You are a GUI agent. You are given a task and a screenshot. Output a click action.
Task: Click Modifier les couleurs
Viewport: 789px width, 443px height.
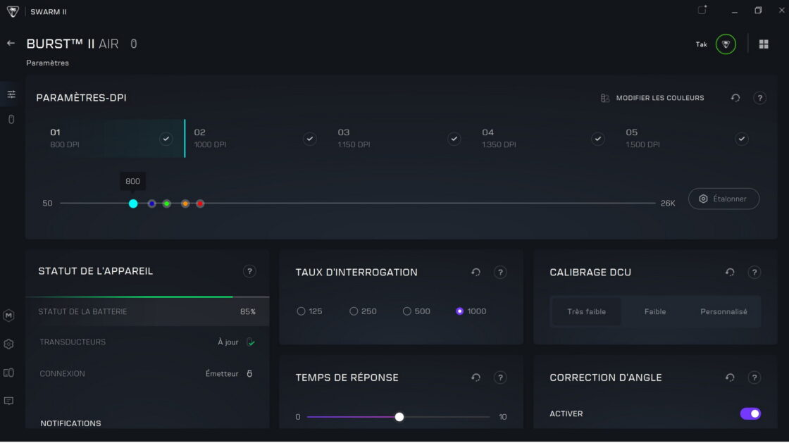(x=652, y=98)
